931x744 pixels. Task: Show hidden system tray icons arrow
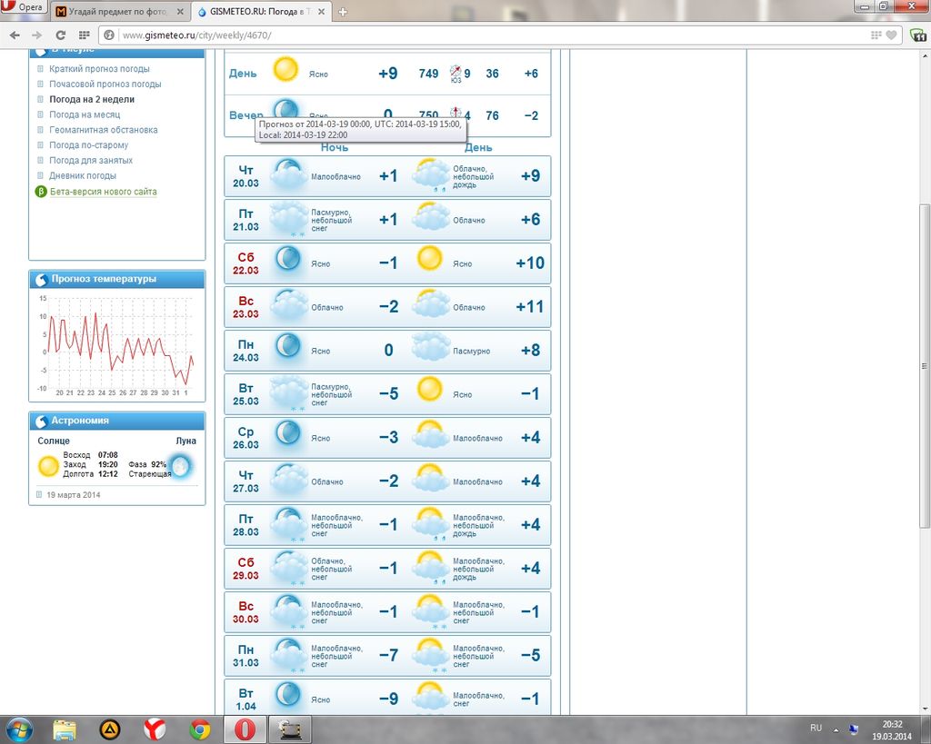click(836, 729)
